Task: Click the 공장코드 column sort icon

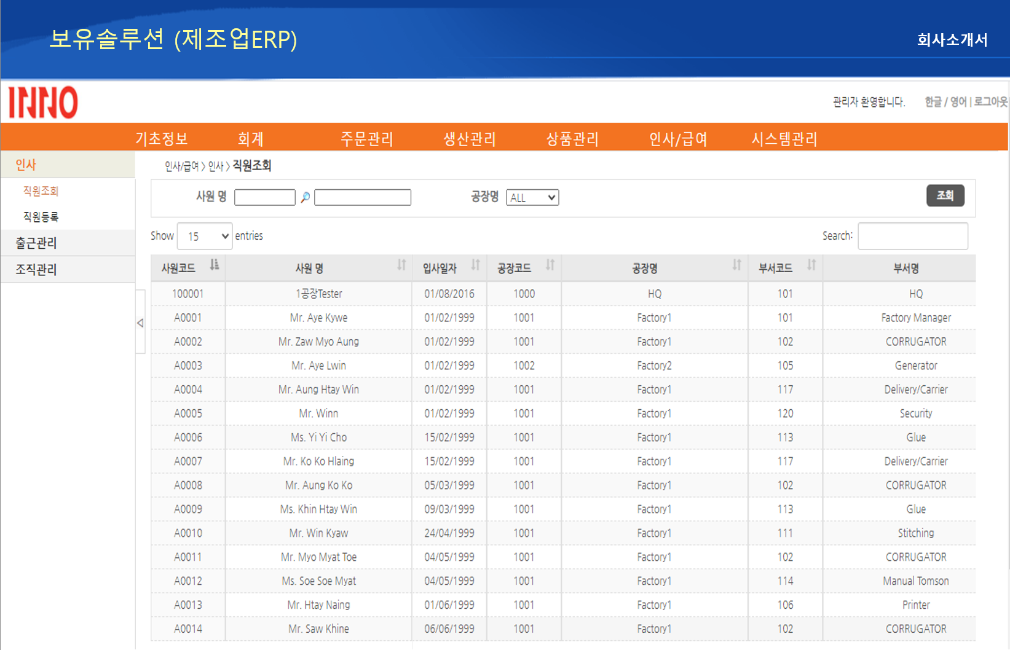Action: coord(550,265)
